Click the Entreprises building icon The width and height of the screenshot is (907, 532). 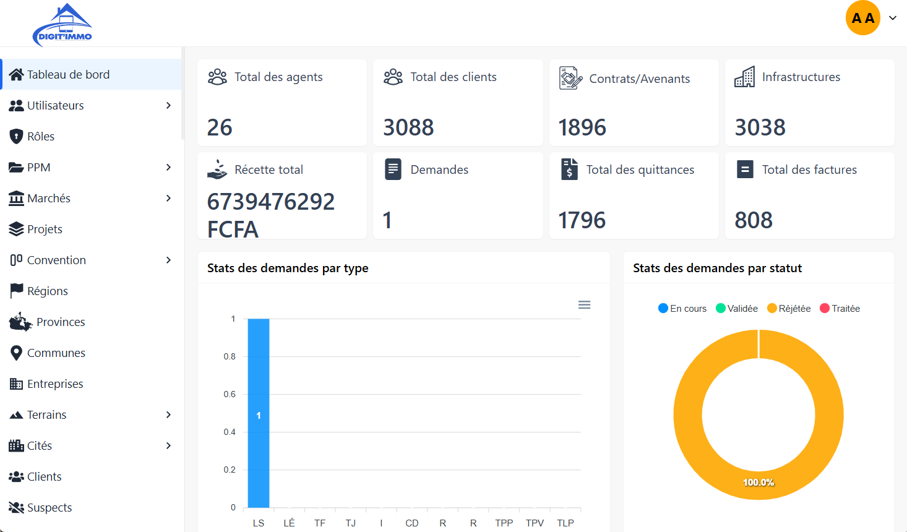(17, 384)
